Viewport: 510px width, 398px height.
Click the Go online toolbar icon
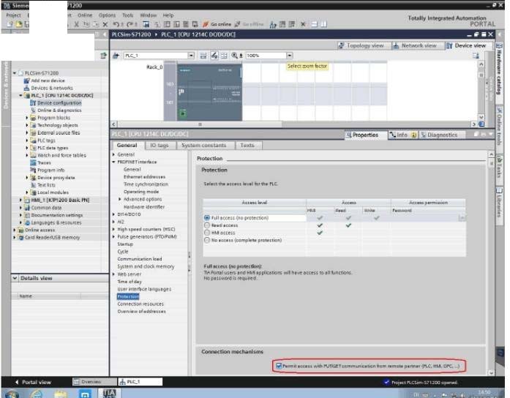pyautogui.click(x=207, y=24)
